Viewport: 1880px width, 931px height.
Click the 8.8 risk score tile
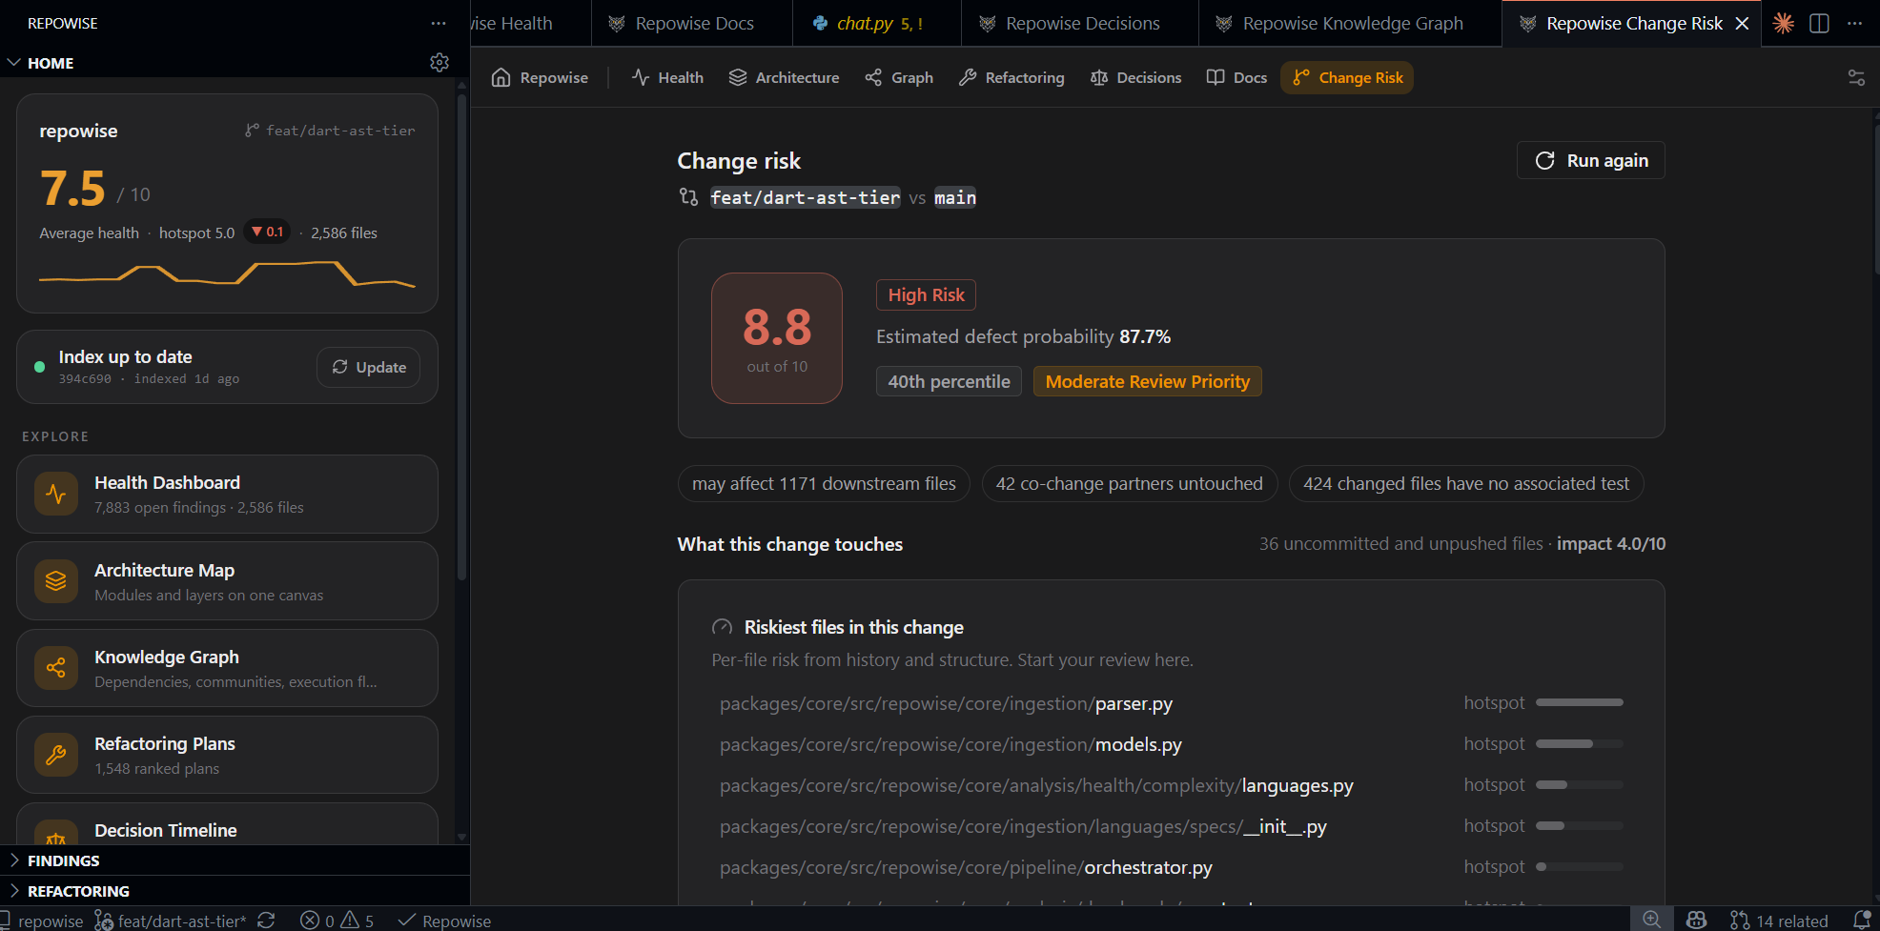click(777, 338)
